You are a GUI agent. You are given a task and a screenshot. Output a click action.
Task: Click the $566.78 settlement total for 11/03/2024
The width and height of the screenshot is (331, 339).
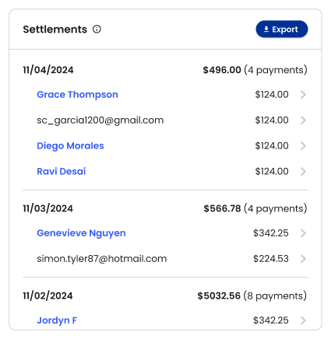pos(222,208)
